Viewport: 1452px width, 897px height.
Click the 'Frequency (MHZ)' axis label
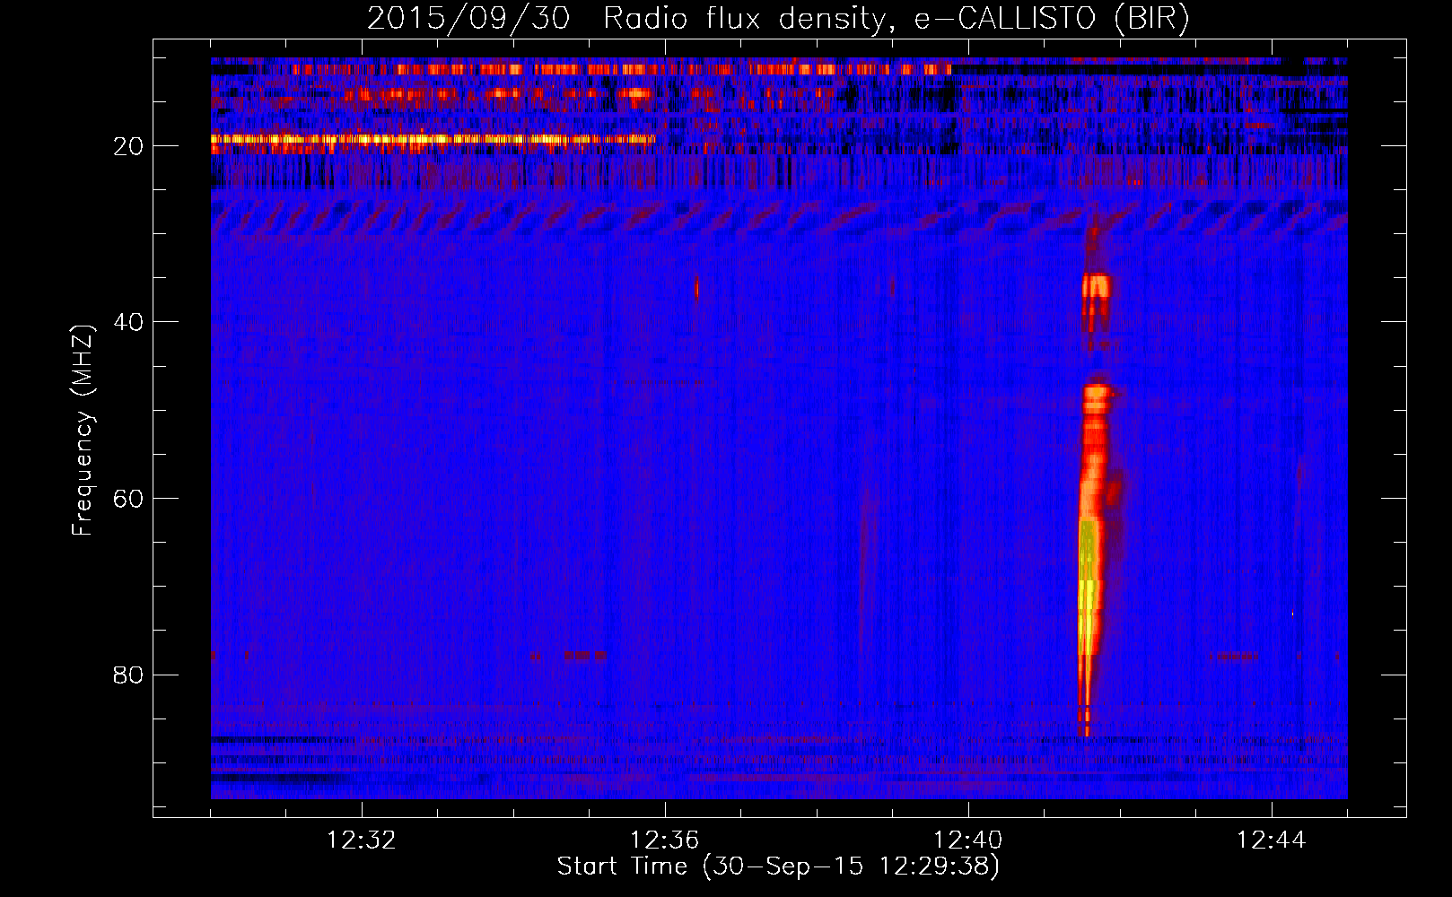(83, 431)
